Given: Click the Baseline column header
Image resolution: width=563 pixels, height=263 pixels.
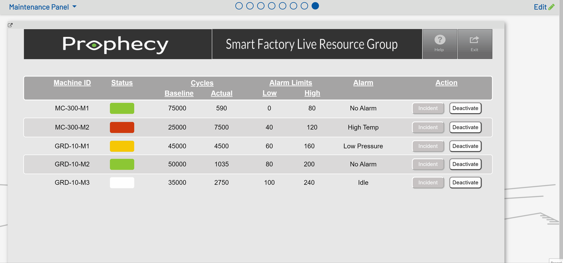Looking at the screenshot, I should coord(179,93).
